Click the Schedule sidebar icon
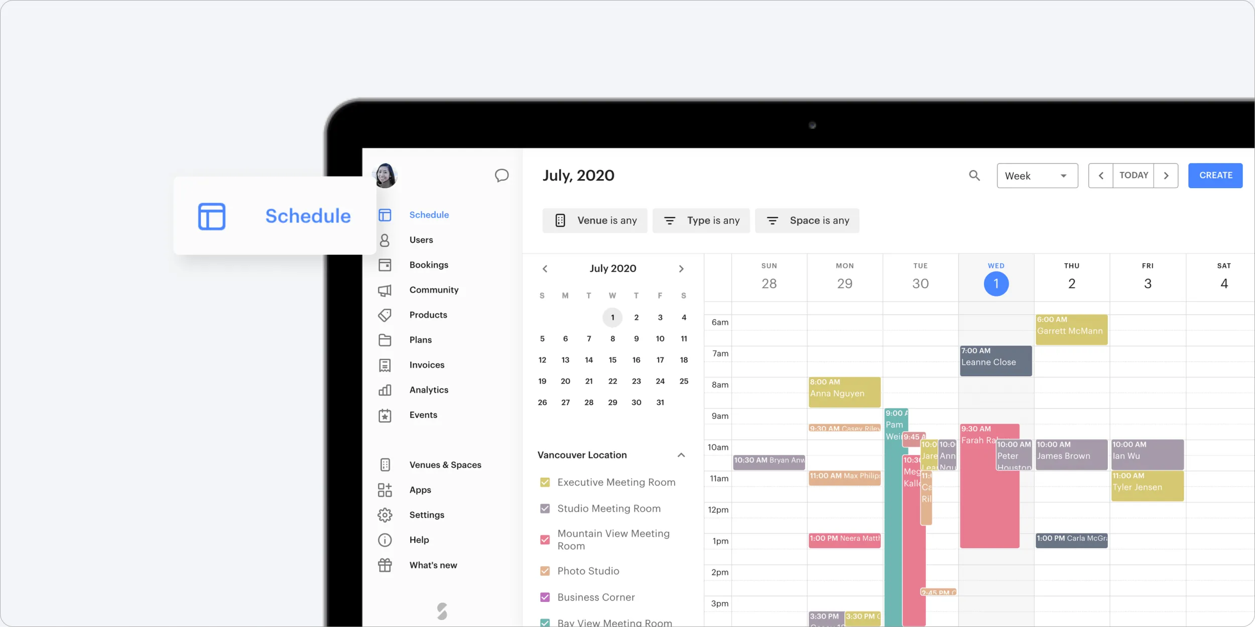The image size is (1255, 627). click(385, 214)
